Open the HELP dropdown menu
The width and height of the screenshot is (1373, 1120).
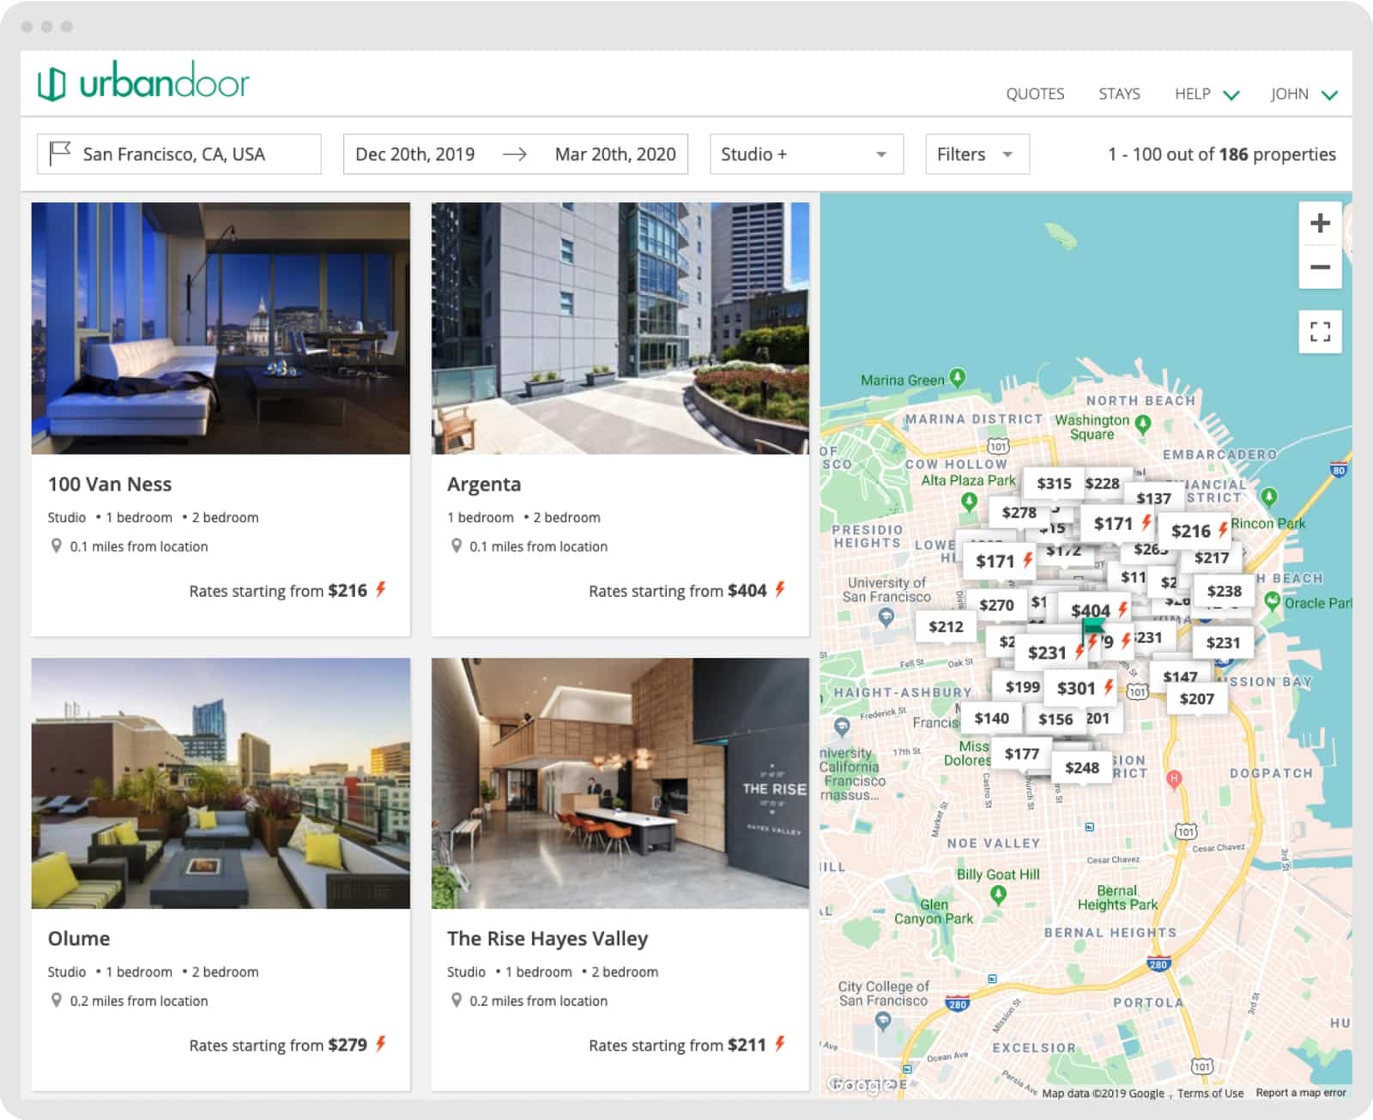1206,94
